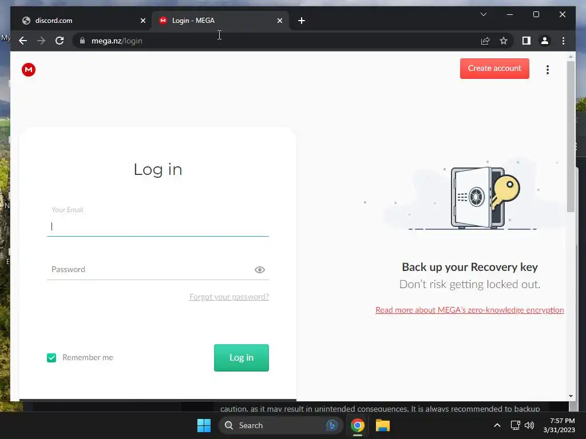Open network status tray icon
This screenshot has height=439, width=586.
516,425
